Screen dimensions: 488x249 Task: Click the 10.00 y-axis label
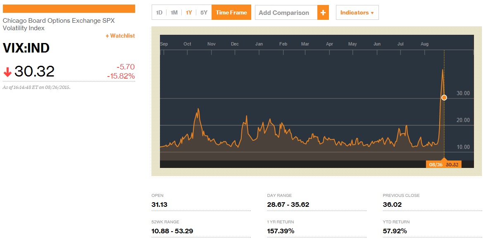coord(463,147)
